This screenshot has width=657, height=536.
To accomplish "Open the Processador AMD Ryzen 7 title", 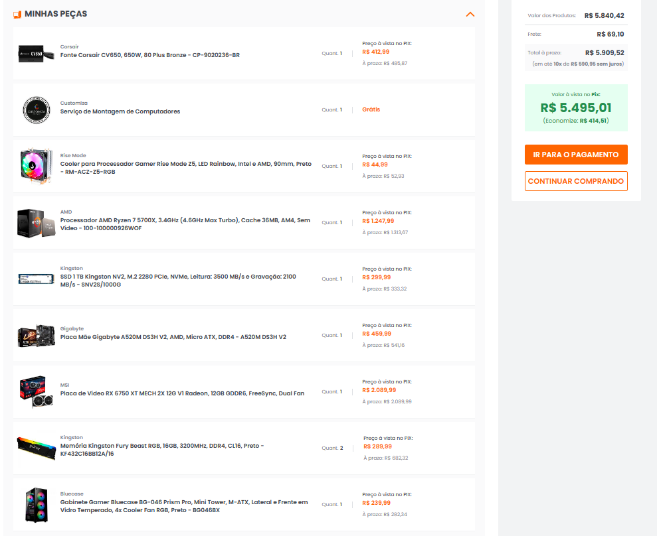I will pos(185,224).
